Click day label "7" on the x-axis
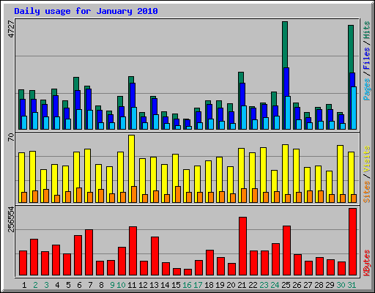The height and width of the screenshot is (293, 375). (x=90, y=285)
